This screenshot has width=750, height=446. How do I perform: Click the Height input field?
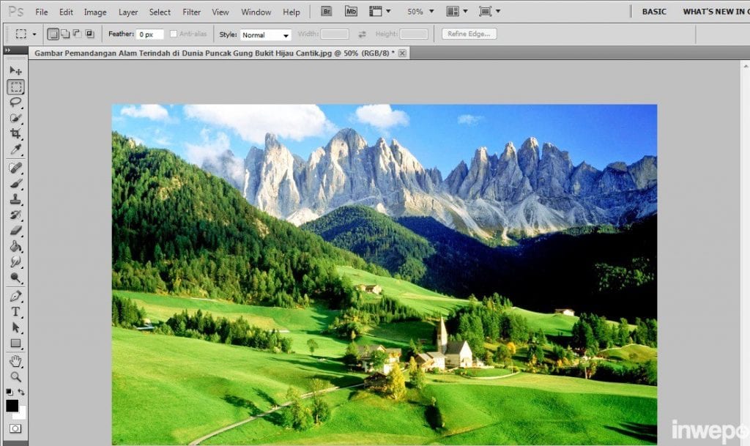pyautogui.click(x=414, y=34)
